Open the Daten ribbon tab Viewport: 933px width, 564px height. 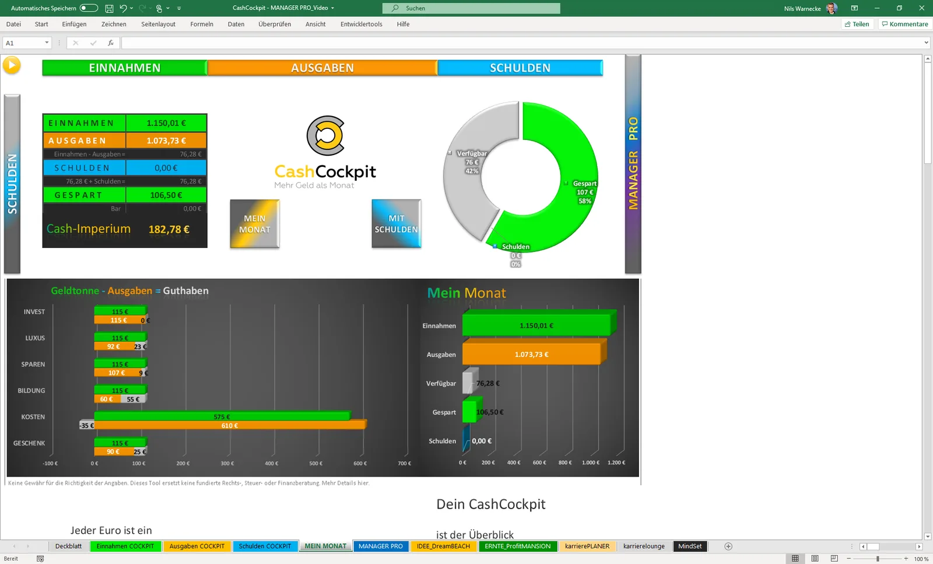coord(236,24)
